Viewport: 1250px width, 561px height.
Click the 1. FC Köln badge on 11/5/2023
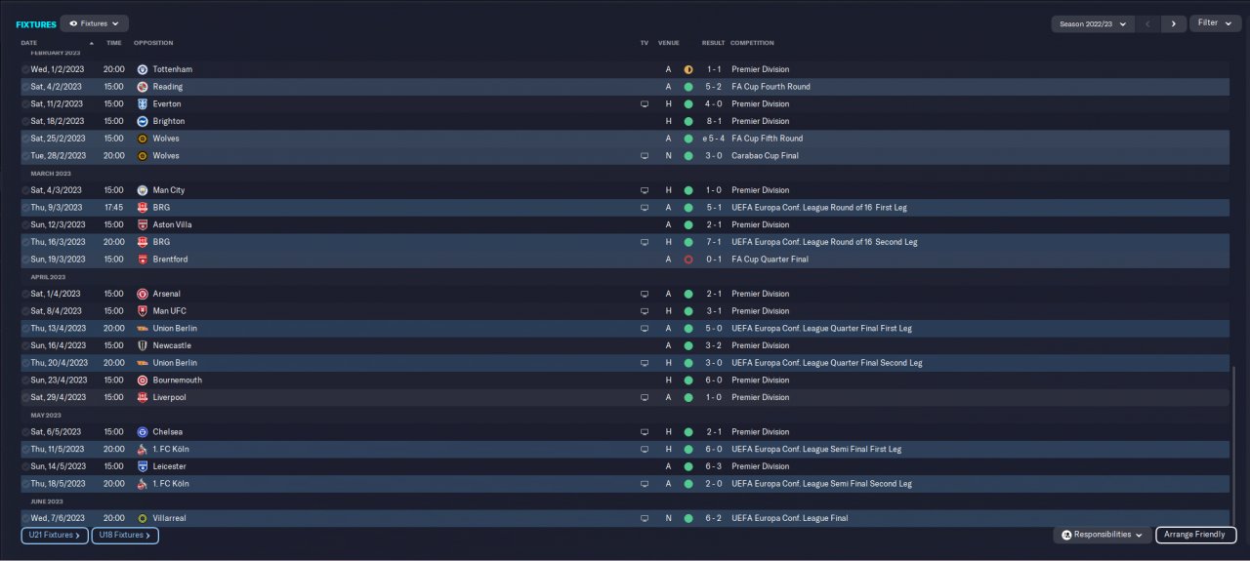[143, 449]
